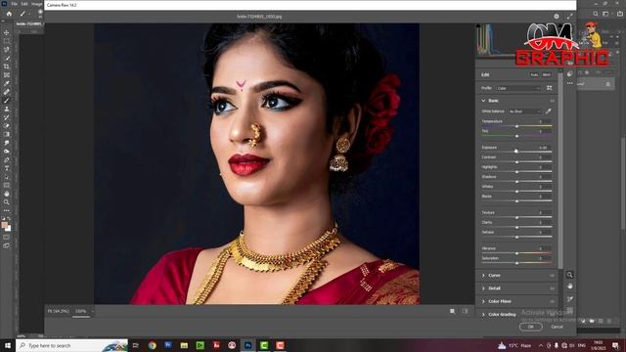Open the profile browser grid icon
This screenshot has height=352, width=626.
tap(550, 88)
